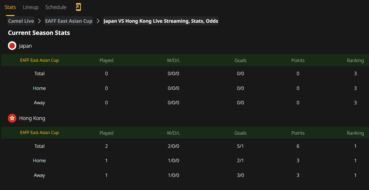369x190 pixels.
Task: Click the Japan VS Hong Kong breadcrumb
Action: pyautogui.click(x=161, y=21)
